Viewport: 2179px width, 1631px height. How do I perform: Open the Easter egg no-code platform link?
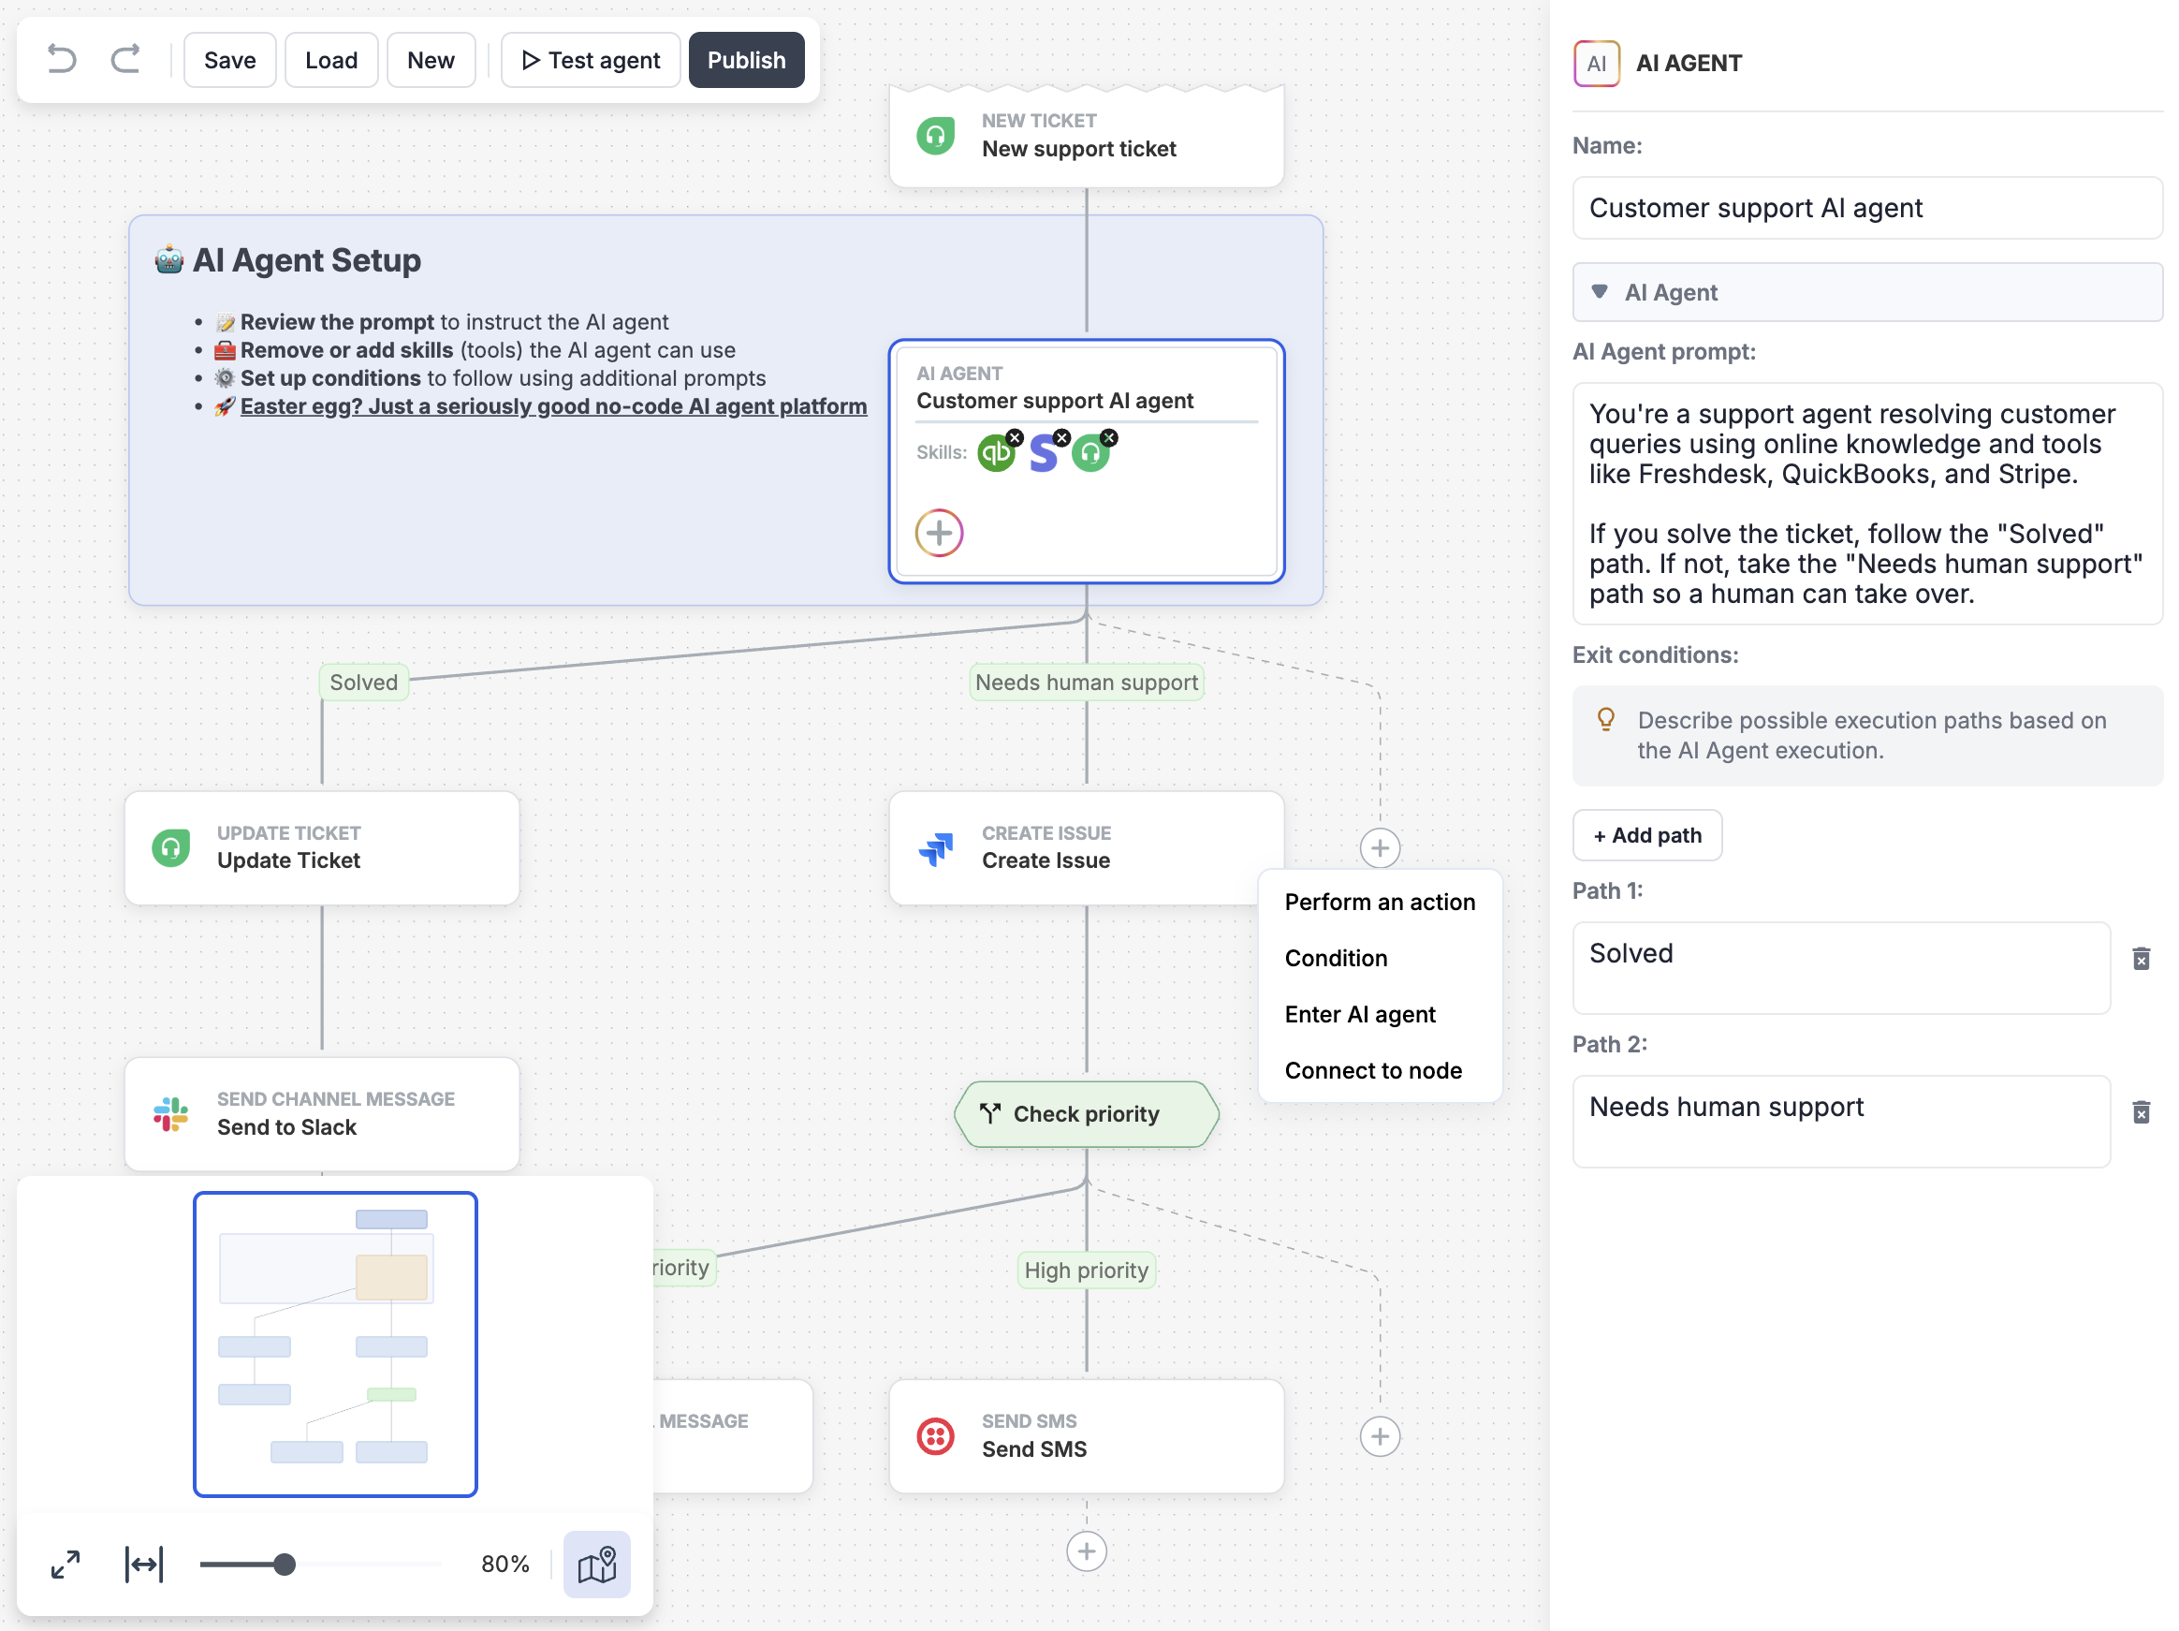pyautogui.click(x=553, y=406)
